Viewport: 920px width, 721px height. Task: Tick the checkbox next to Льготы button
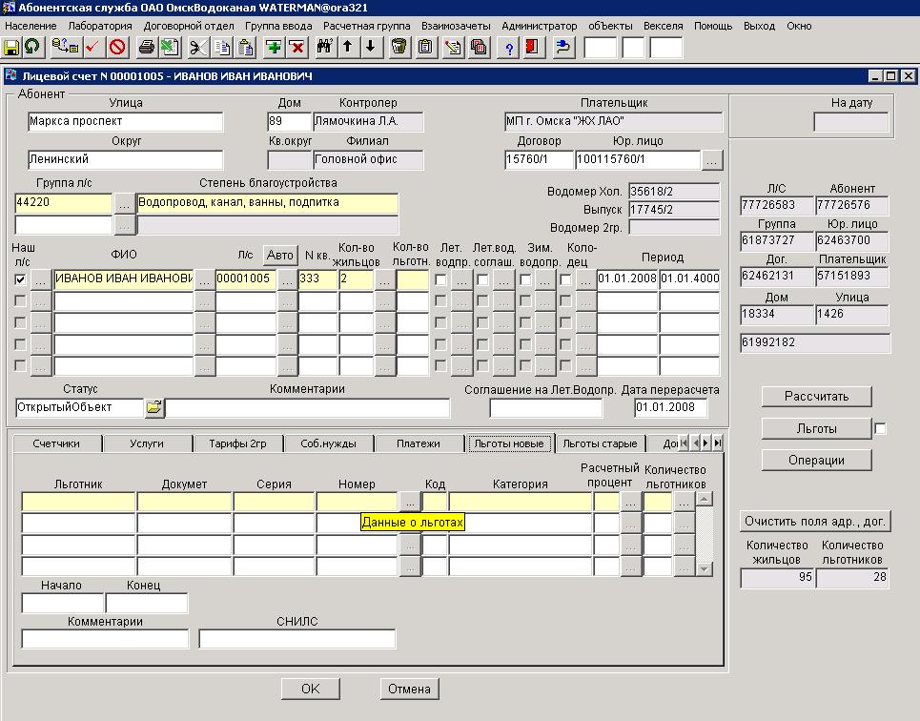coord(880,429)
